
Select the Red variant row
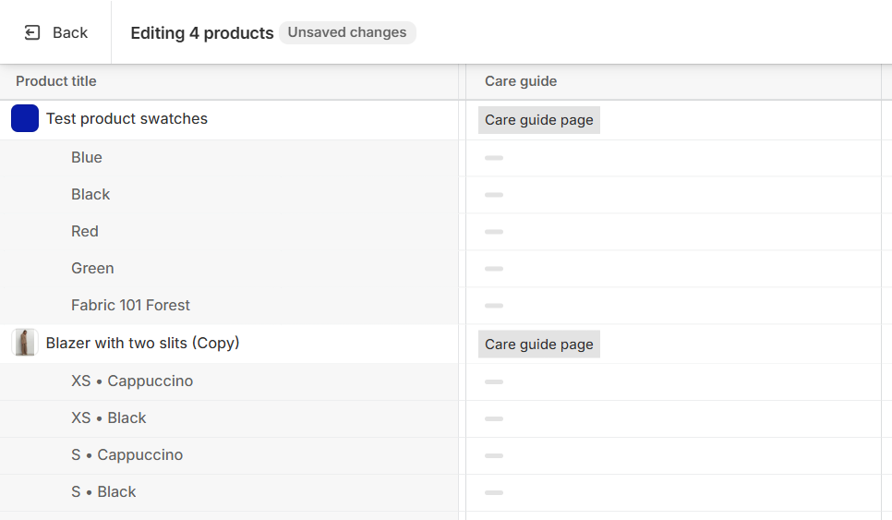pyautogui.click(x=85, y=231)
